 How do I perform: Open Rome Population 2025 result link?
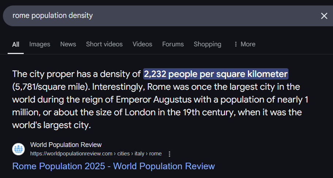click(x=114, y=166)
